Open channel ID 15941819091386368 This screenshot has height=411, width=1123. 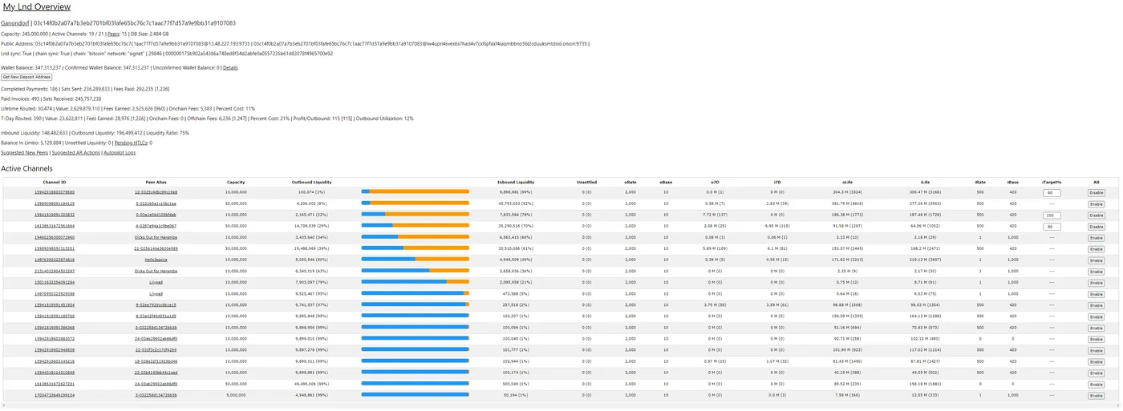pyautogui.click(x=54, y=328)
